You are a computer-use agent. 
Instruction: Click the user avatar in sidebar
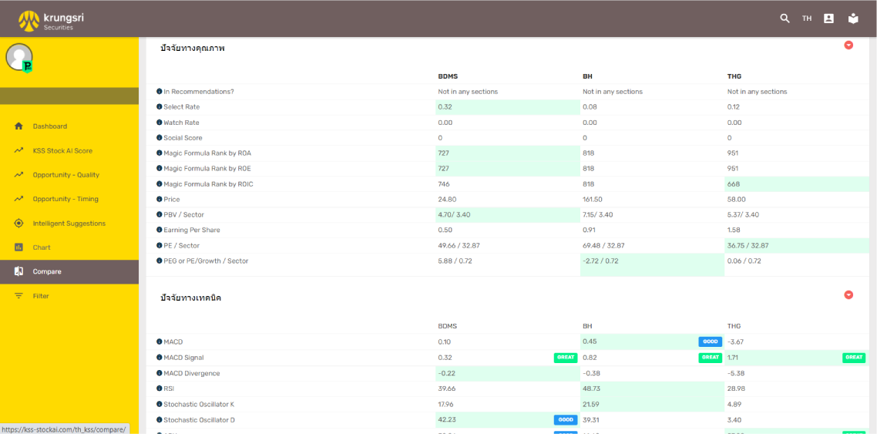click(19, 57)
